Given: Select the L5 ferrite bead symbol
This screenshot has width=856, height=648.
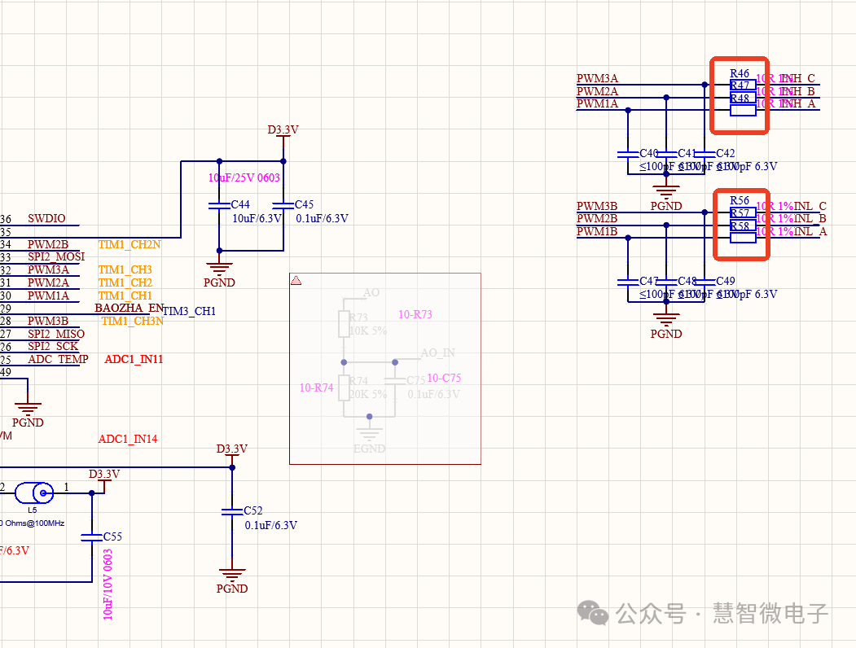Looking at the screenshot, I should click(x=37, y=493).
